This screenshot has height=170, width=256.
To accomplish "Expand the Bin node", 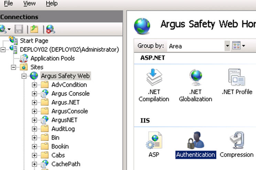I will click(x=34, y=138).
